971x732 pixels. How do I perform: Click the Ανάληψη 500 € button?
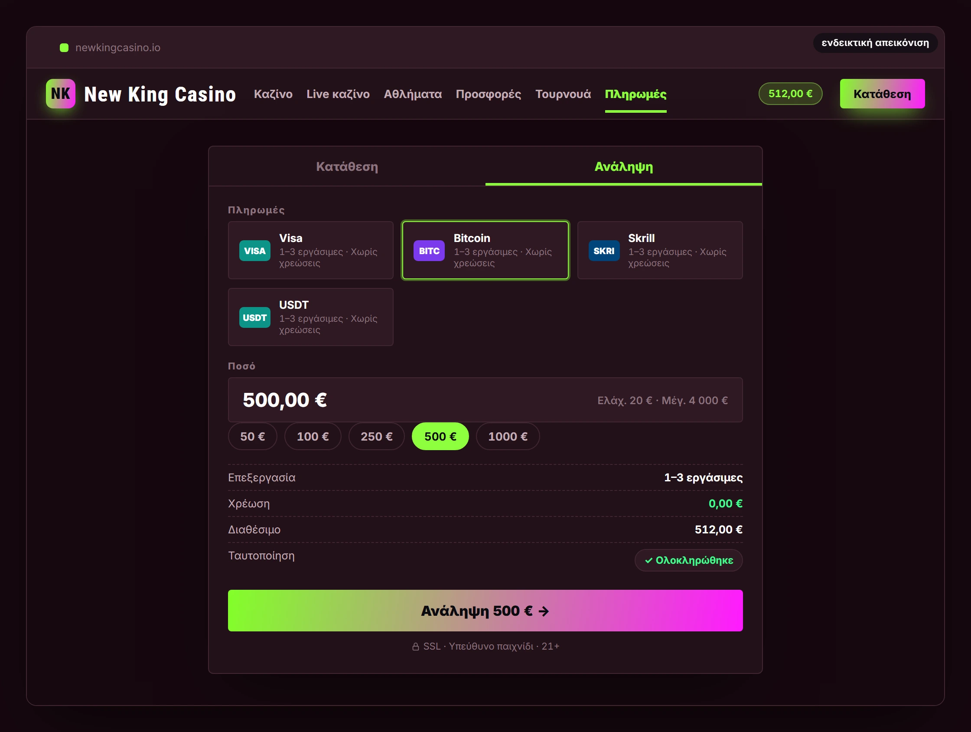pyautogui.click(x=485, y=611)
